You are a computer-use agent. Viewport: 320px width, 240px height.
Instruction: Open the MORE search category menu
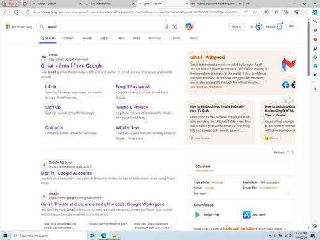pos(175,38)
